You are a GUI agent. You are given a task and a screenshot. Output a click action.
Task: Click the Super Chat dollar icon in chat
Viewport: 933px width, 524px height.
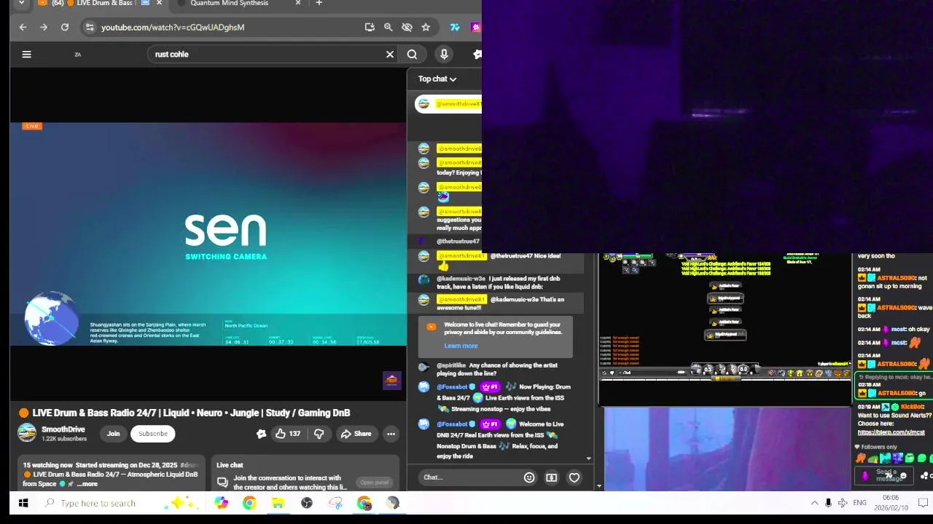tap(552, 477)
